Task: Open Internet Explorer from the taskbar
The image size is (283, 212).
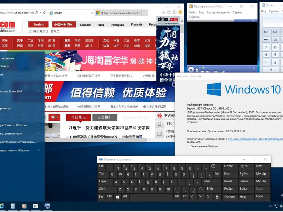Action: 2,206
